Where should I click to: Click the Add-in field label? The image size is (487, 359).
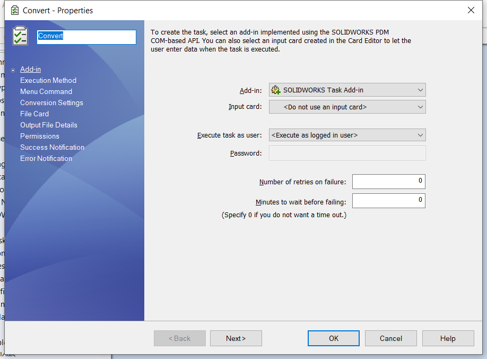coord(250,91)
